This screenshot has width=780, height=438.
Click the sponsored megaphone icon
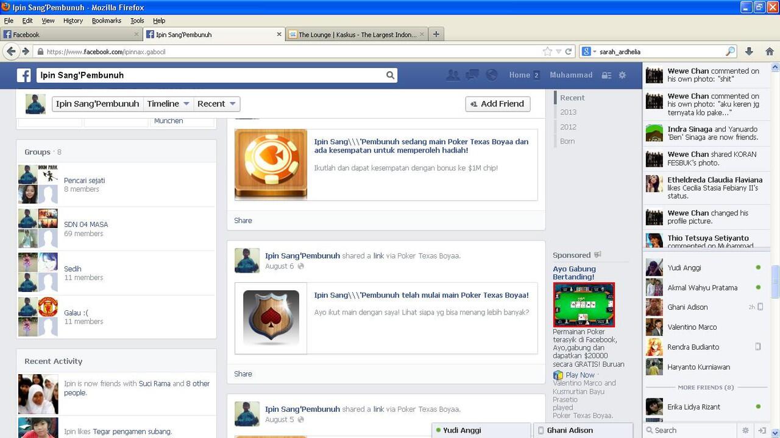pos(598,255)
